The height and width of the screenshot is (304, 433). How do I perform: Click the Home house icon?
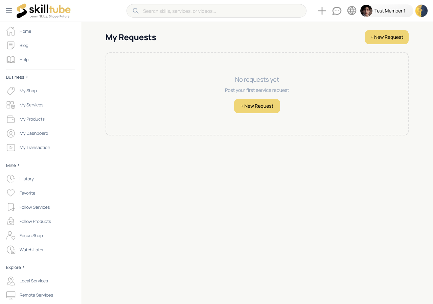tap(11, 31)
